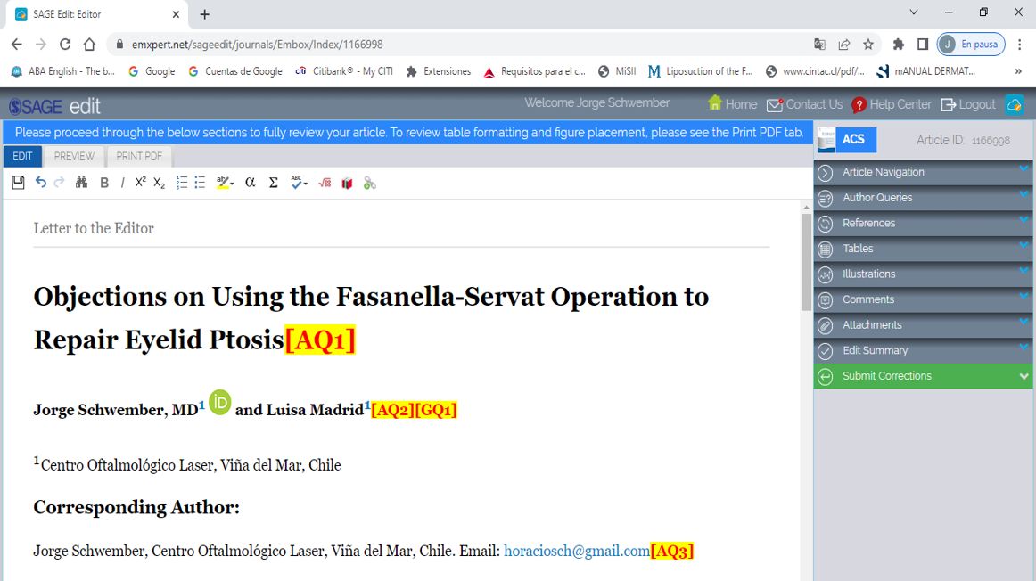Insert a special character using alpha icon
Viewport: 1036px width, 581px height.
pos(250,183)
